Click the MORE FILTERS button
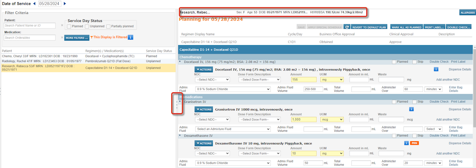Image resolution: width=476 pixels, height=168 pixels. [x=76, y=38]
